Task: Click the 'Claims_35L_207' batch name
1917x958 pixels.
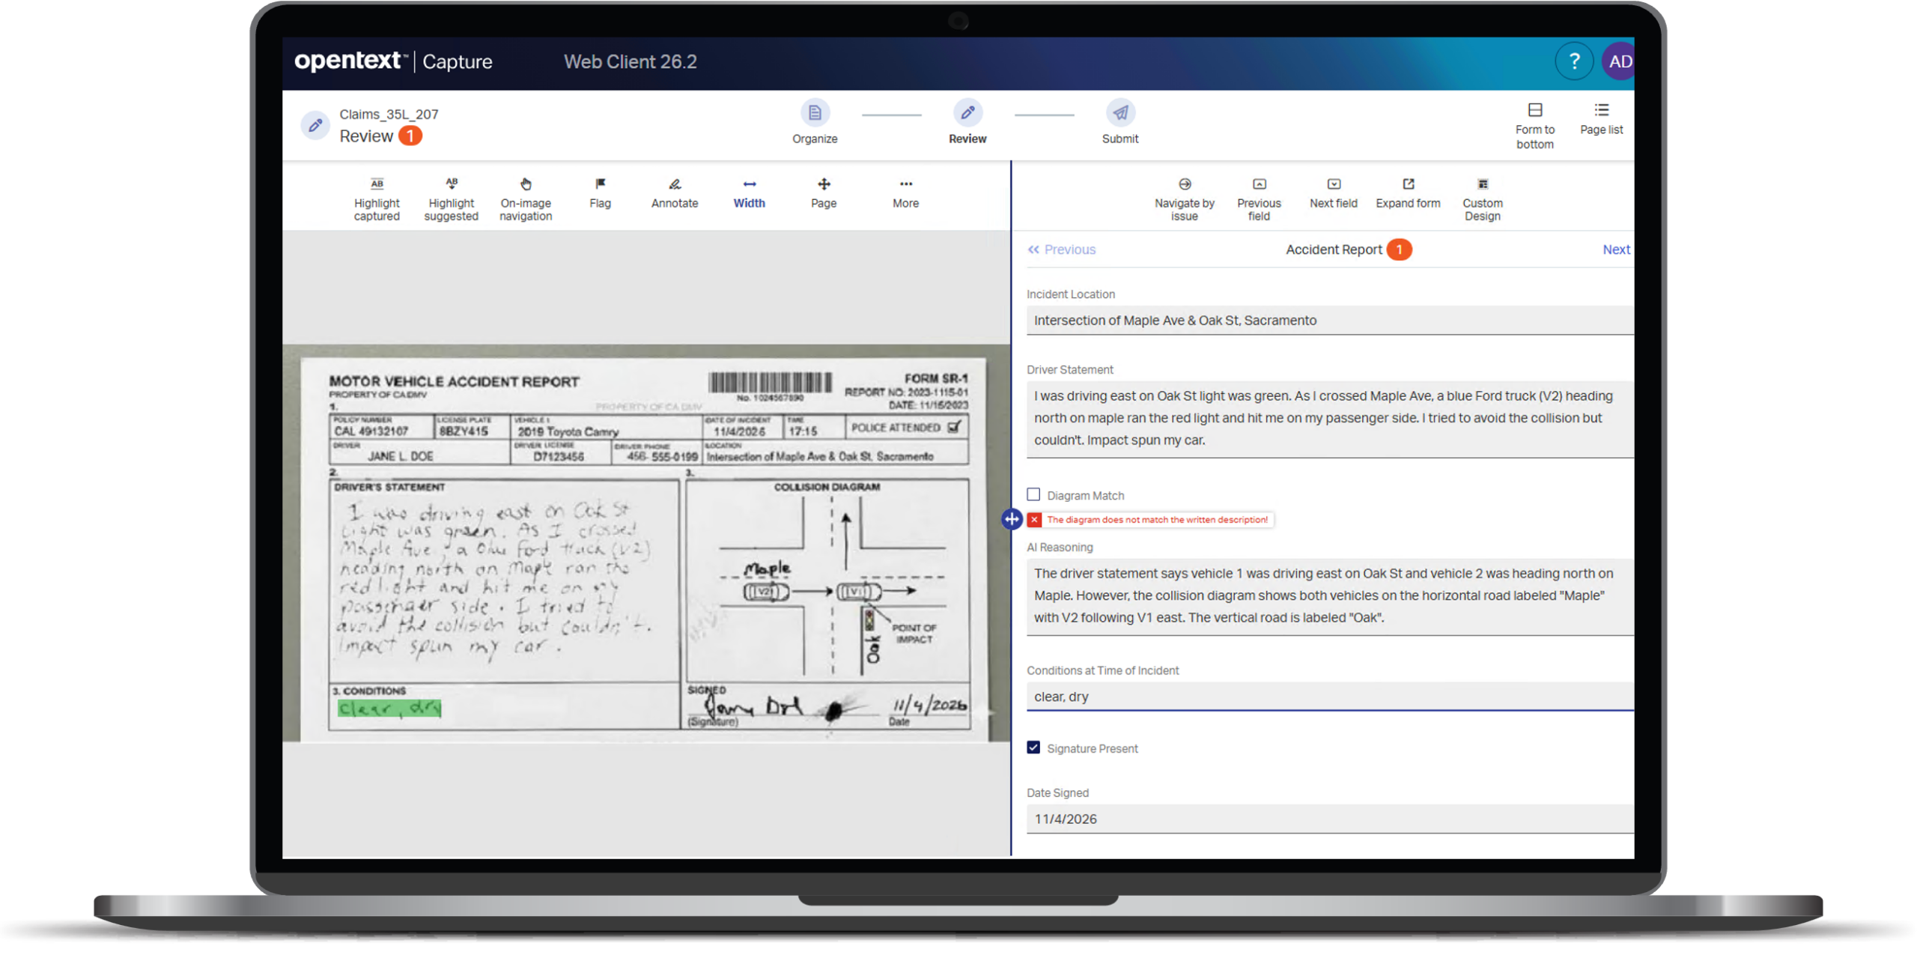Action: [389, 114]
